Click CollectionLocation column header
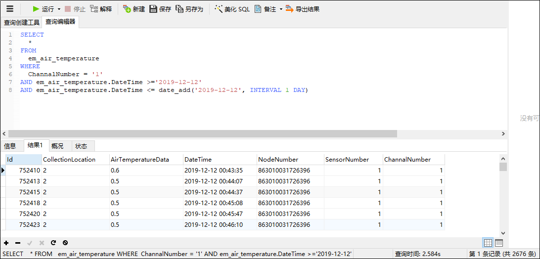Image resolution: width=540 pixels, height=259 pixels. [x=75, y=160]
